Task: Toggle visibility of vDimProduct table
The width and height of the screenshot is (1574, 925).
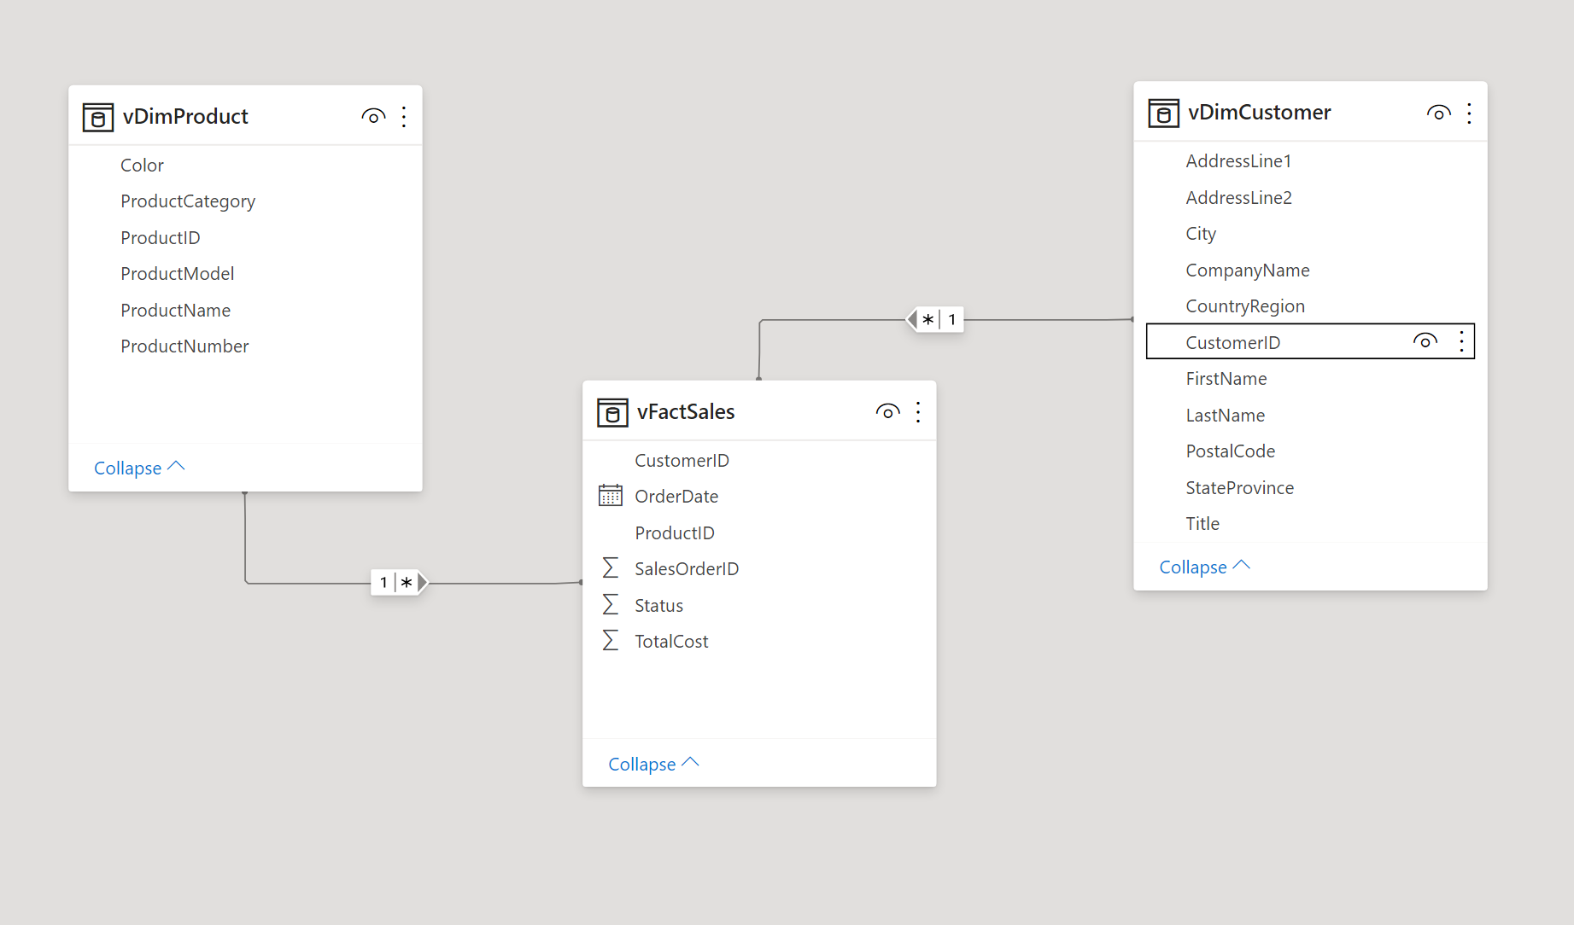Action: pyautogui.click(x=373, y=117)
